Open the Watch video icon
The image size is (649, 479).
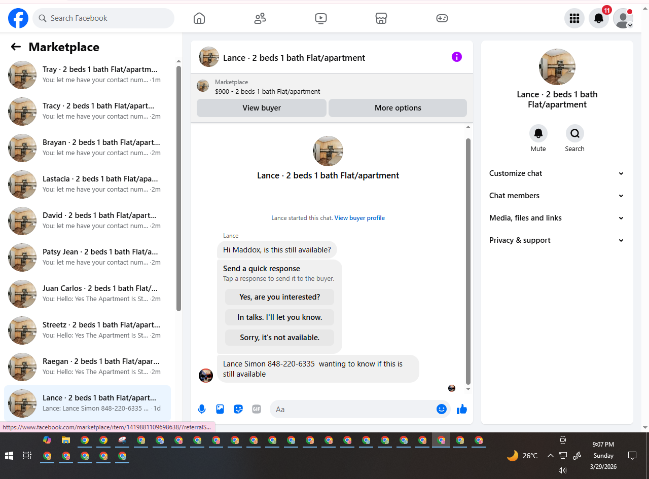pyautogui.click(x=320, y=19)
